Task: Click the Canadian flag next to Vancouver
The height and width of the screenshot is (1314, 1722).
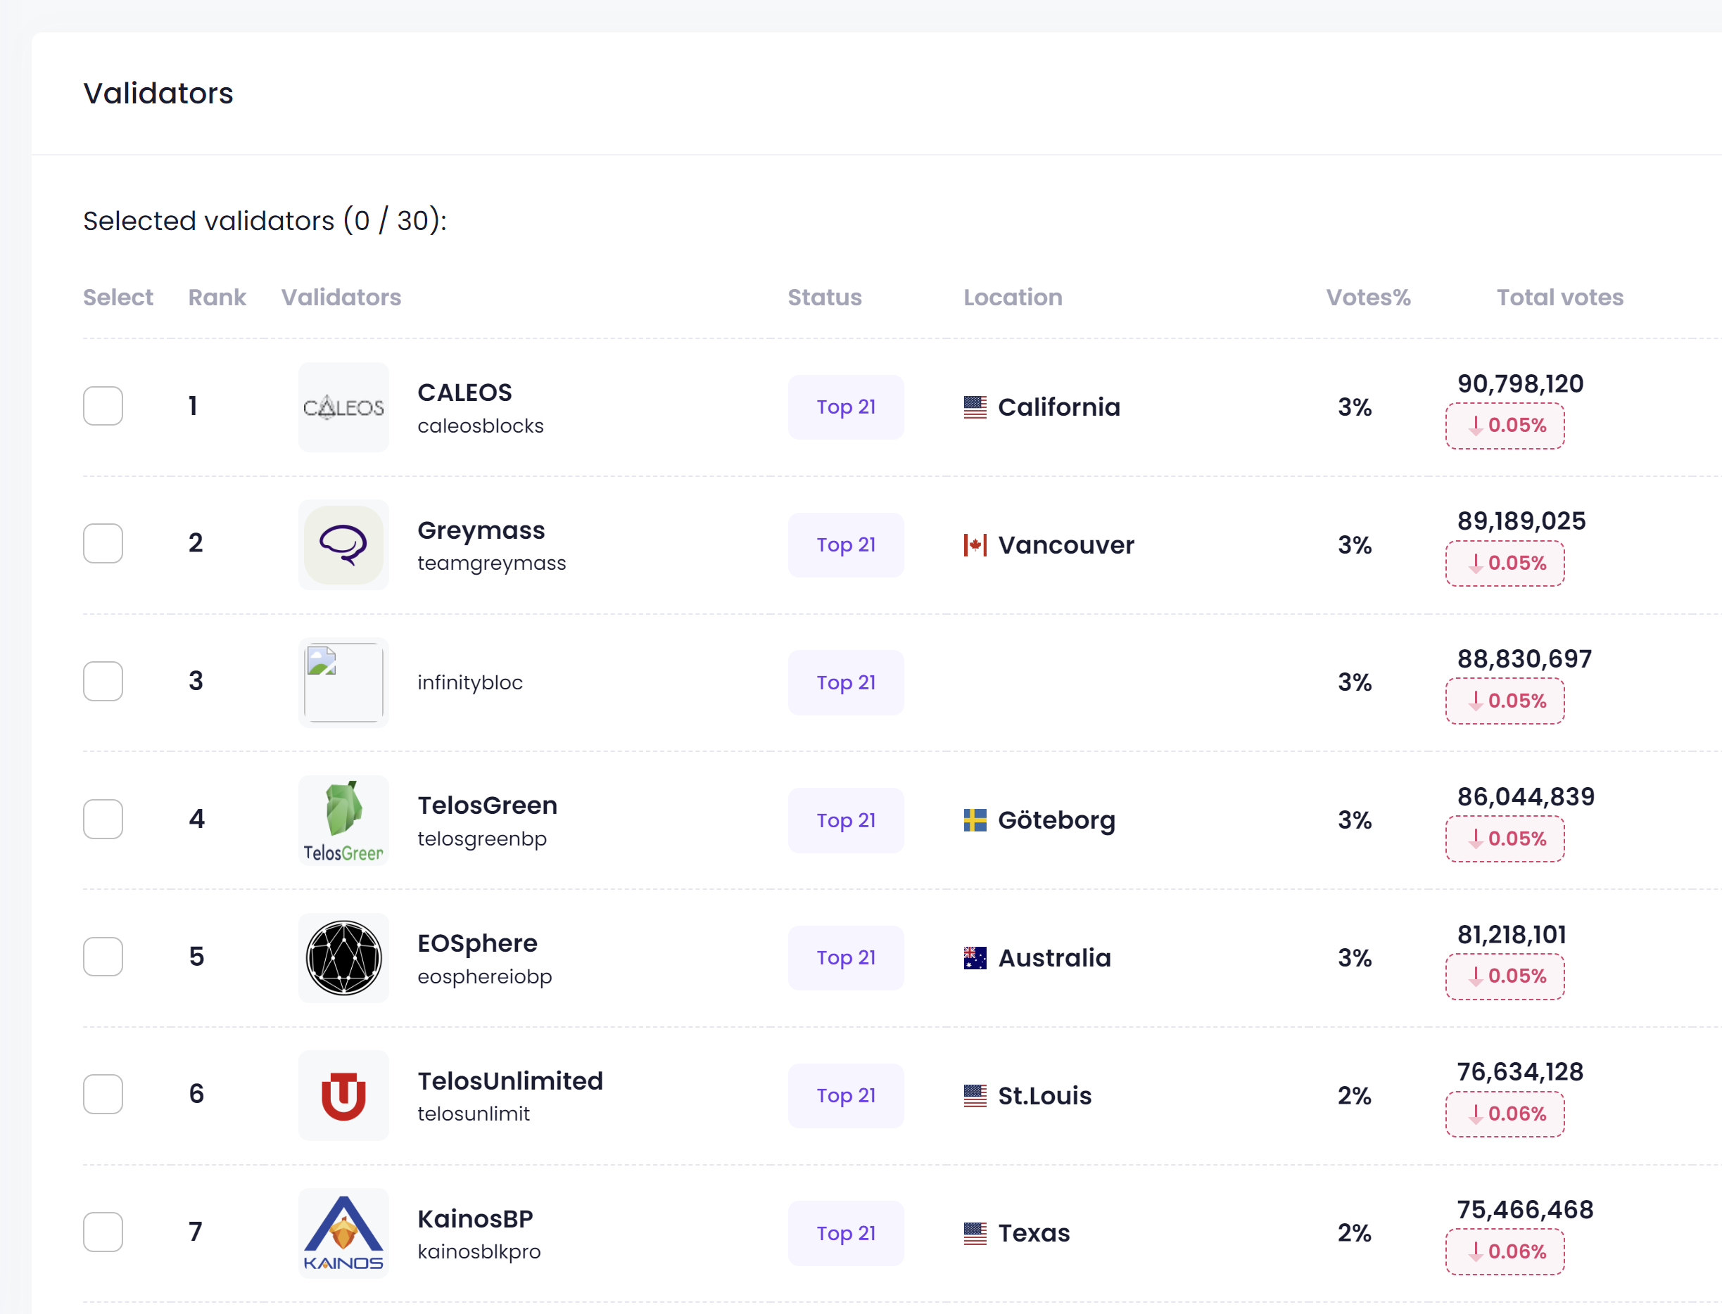Action: pos(975,545)
